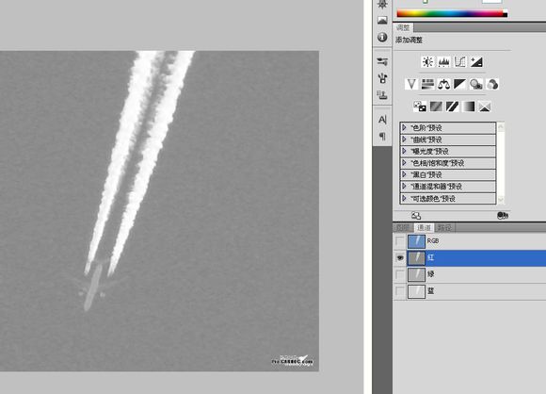This screenshot has width=546, height=394.
Task: Add a Levels adjustment (histogram icon)
Action: (x=443, y=62)
